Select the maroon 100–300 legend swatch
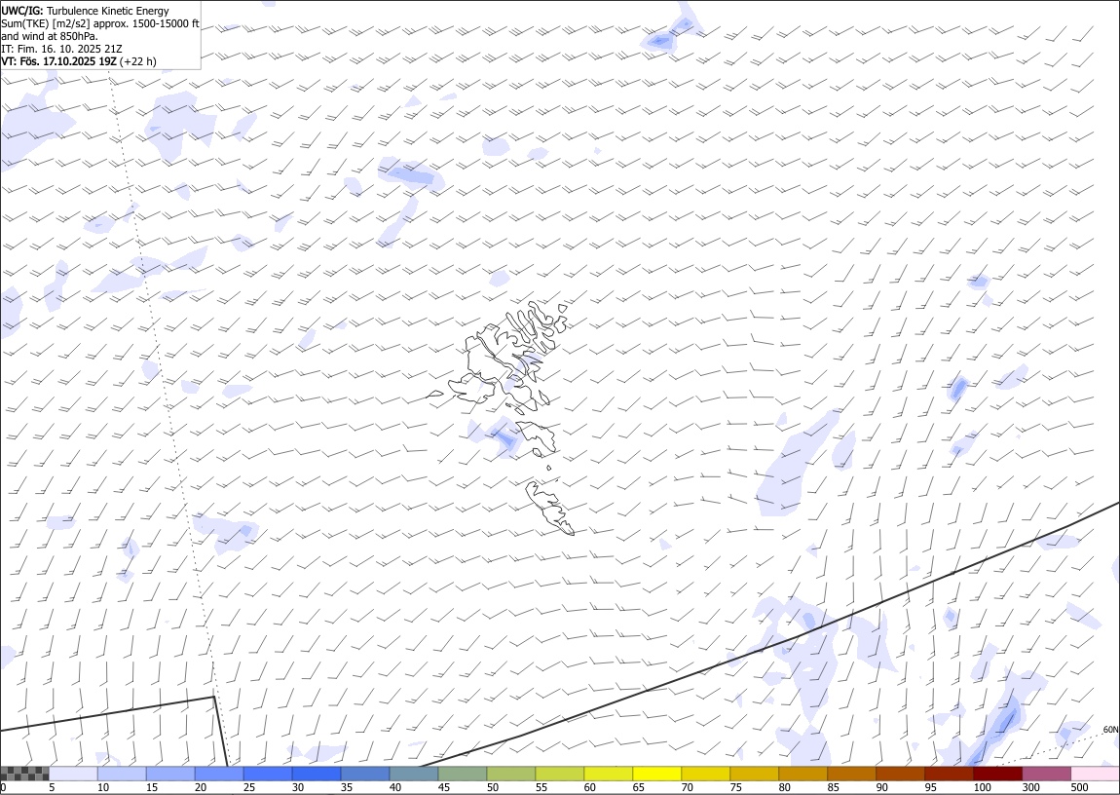 [x=997, y=774]
